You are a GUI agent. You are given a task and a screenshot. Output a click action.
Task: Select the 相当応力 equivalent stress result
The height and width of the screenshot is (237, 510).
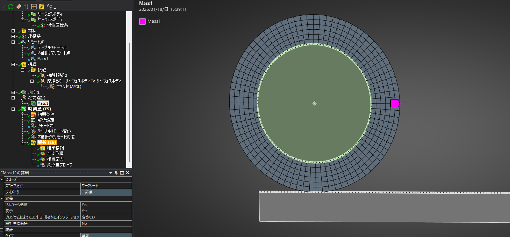[x=55, y=159]
